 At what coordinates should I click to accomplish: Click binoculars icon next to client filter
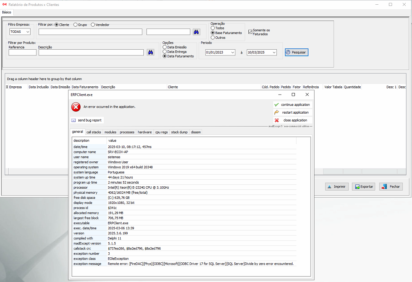[196, 32]
